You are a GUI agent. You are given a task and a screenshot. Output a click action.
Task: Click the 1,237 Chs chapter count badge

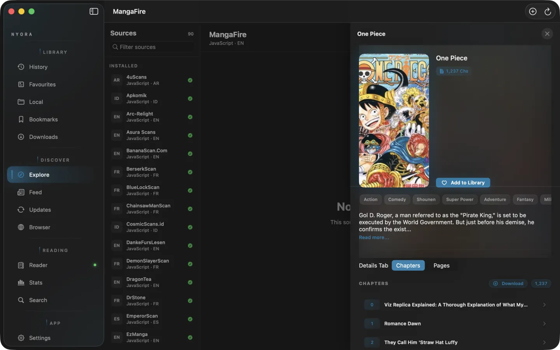click(x=453, y=71)
